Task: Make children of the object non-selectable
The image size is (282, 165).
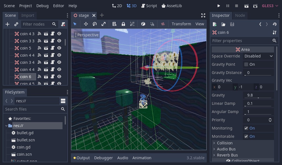Action: tap(132, 24)
